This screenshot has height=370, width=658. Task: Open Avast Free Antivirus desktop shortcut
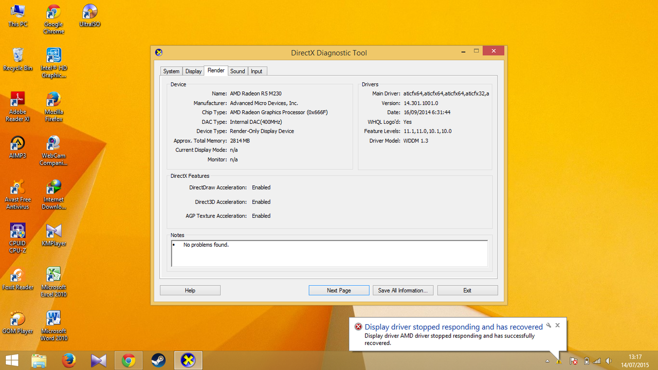point(17,195)
